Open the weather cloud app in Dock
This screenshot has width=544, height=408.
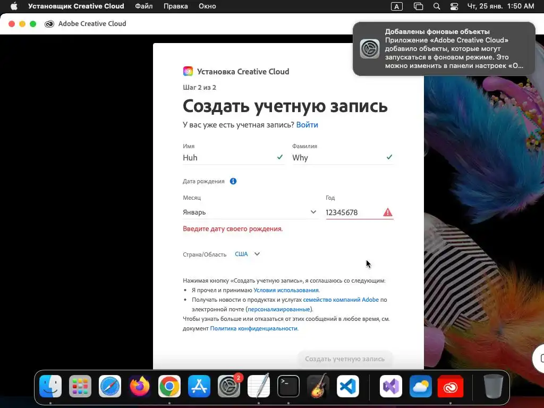coord(421,386)
